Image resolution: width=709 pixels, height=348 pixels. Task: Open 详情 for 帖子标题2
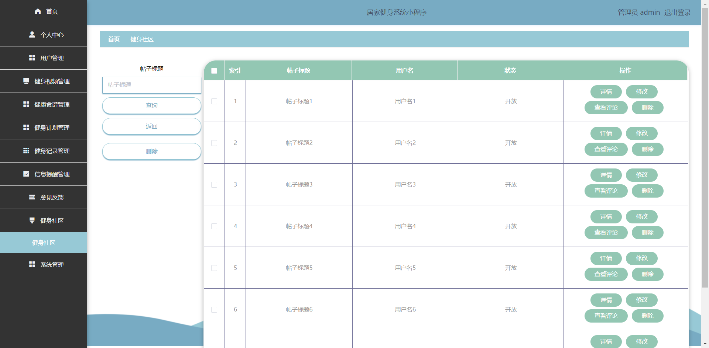606,133
